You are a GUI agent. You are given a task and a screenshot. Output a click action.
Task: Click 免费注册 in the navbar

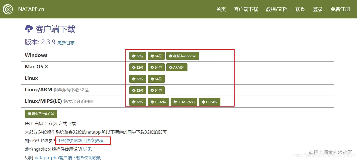coord(340,9)
